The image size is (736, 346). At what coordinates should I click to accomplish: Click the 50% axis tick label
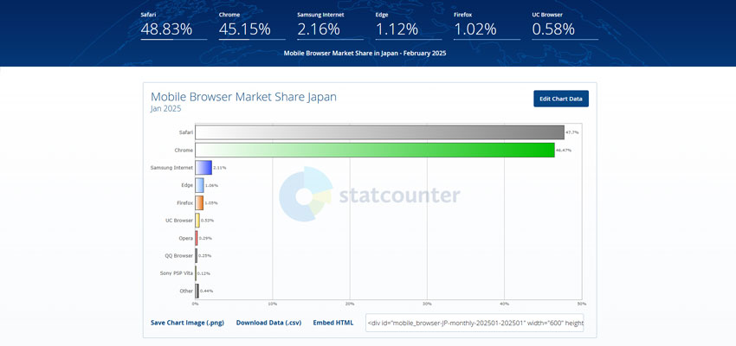[x=582, y=304]
